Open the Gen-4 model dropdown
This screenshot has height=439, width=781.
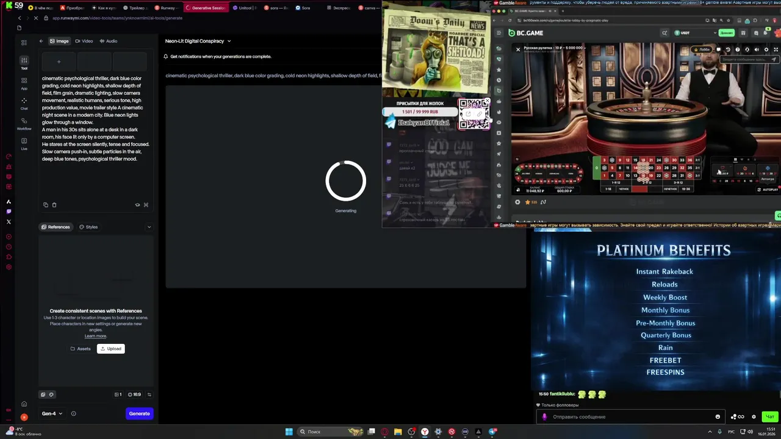[52, 413]
